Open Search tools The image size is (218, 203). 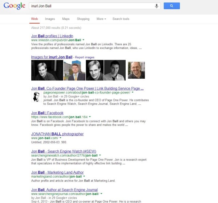(x=121, y=19)
